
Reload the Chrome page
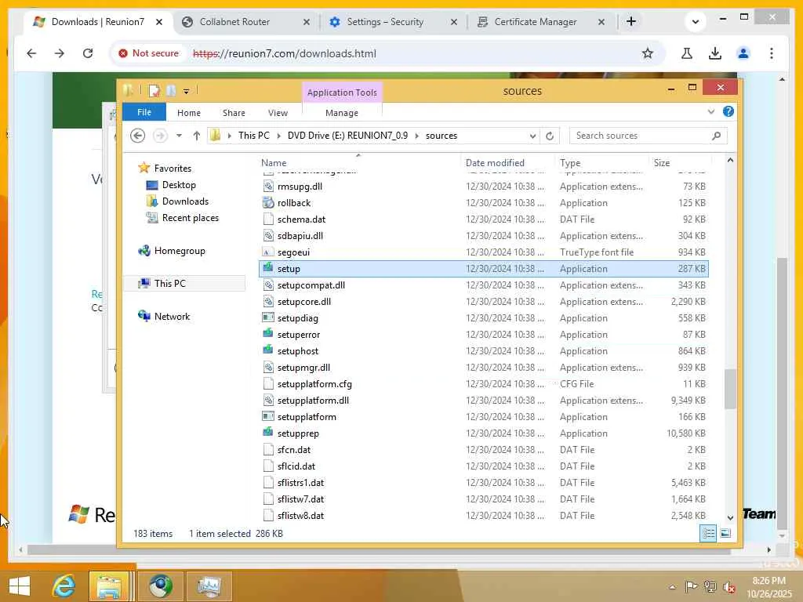tap(88, 53)
